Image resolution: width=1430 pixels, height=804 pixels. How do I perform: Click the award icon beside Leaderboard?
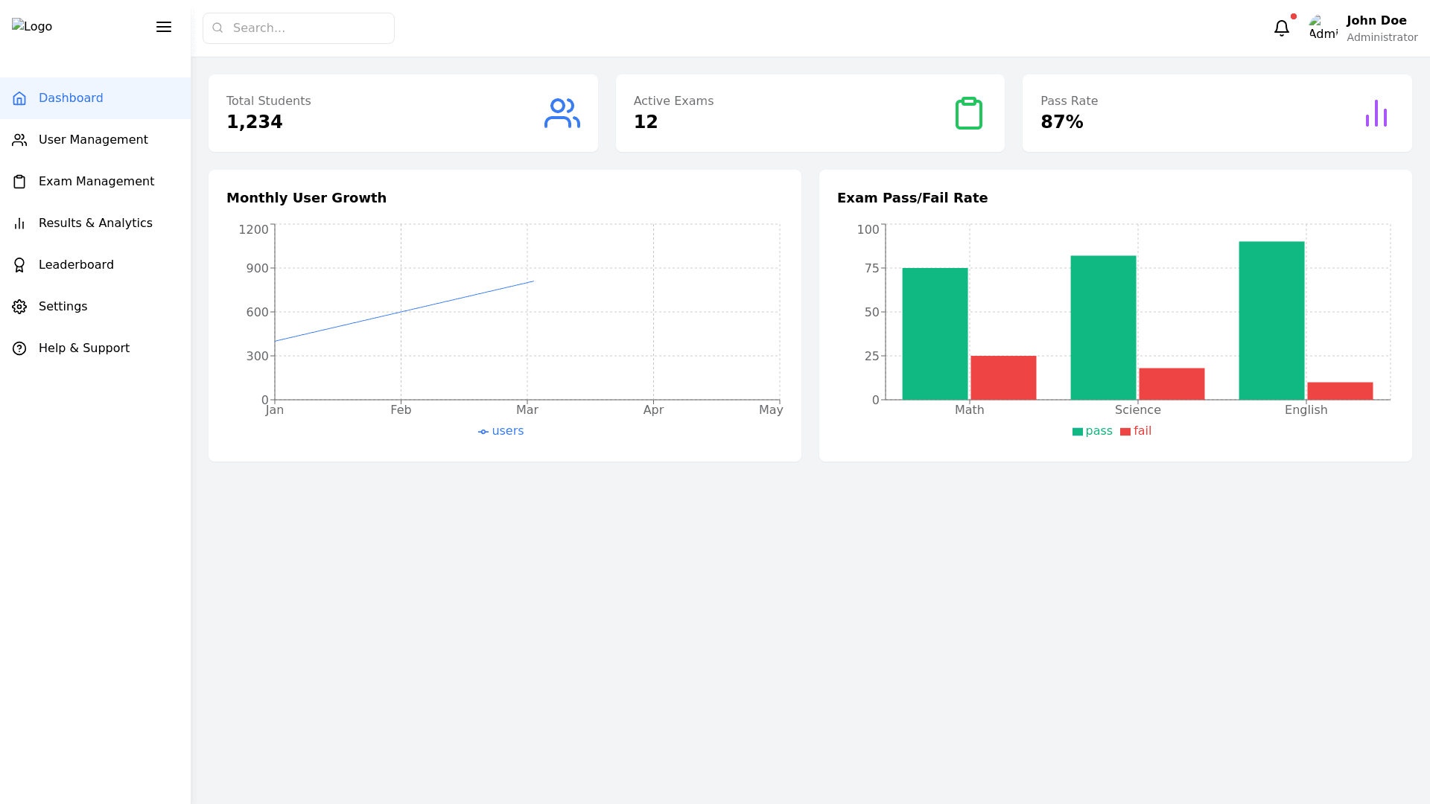click(19, 265)
